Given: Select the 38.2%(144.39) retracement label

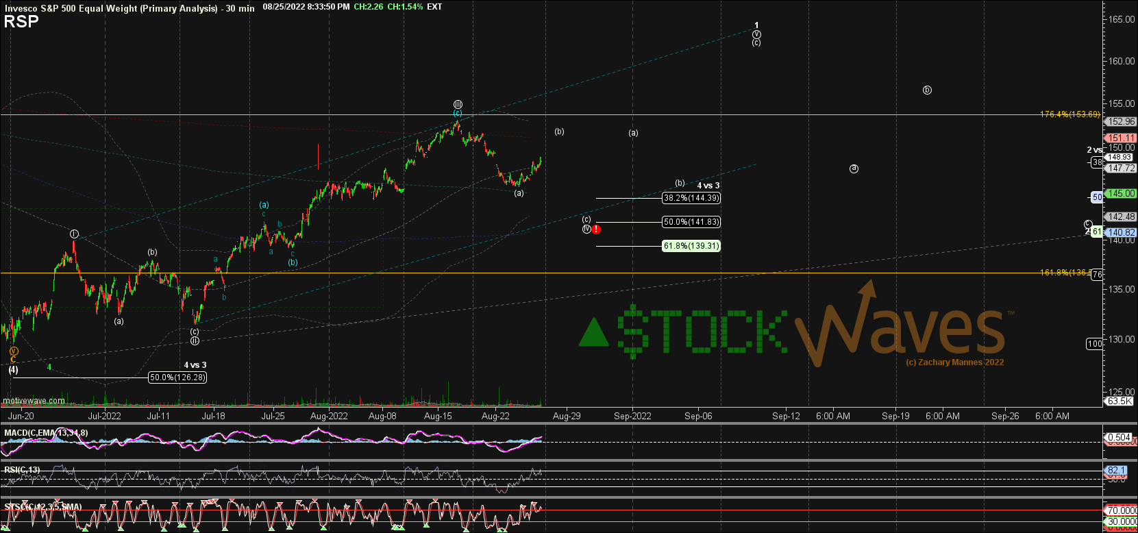Looking at the screenshot, I should (691, 198).
